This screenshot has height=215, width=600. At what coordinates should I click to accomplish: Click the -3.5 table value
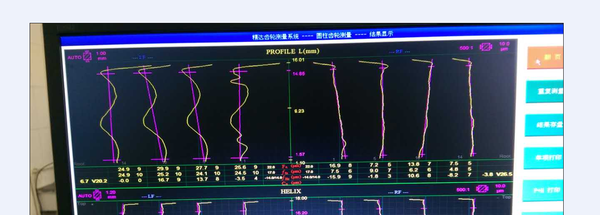coord(240,179)
